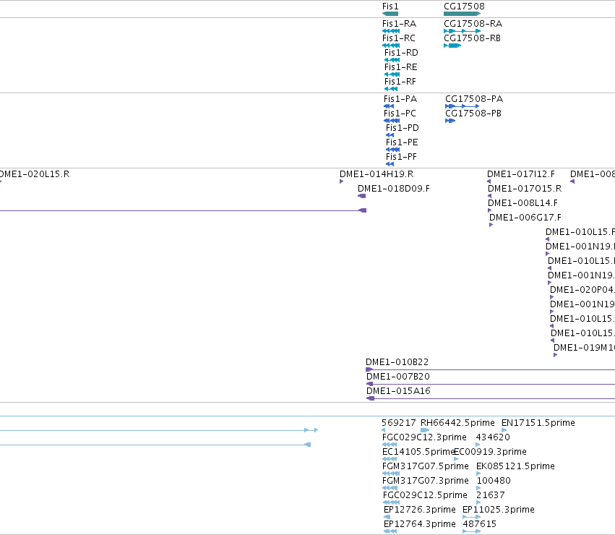
Task: Click the DME1-015A16 BAC clone label
Action: click(398, 391)
